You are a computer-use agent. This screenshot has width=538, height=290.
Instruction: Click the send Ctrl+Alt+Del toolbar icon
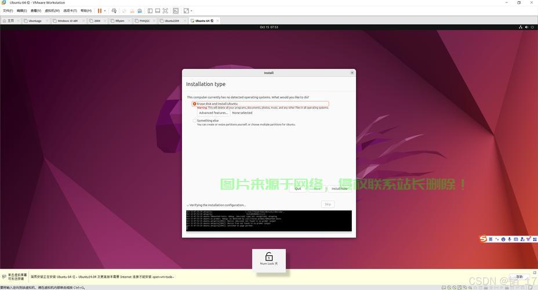click(x=114, y=11)
